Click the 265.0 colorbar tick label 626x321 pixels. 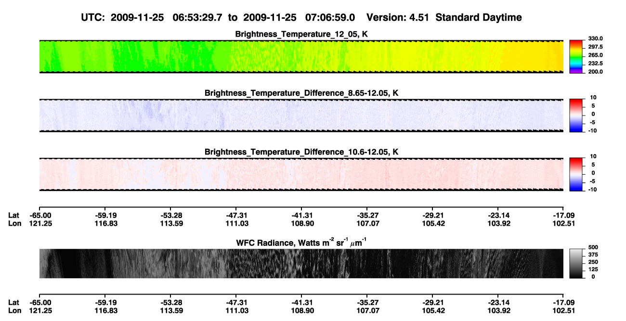595,55
